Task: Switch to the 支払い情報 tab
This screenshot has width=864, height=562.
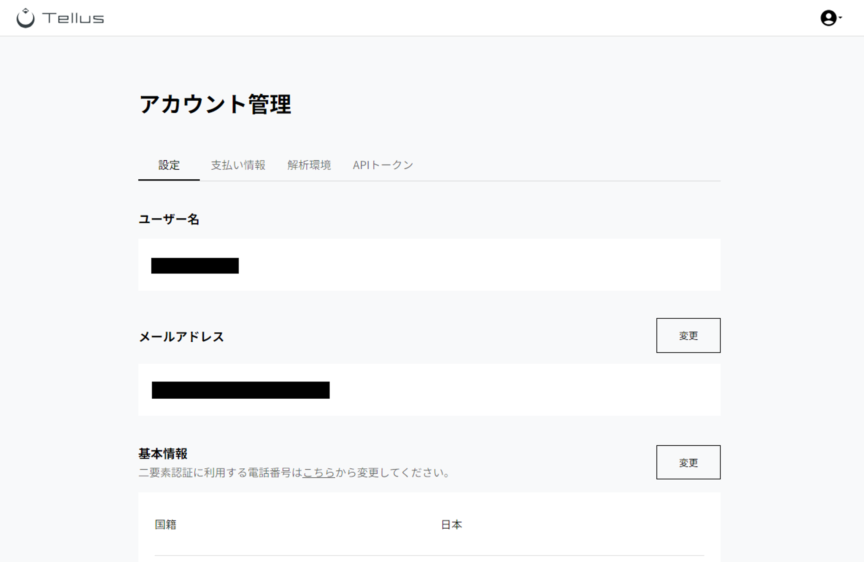Action: (x=238, y=165)
